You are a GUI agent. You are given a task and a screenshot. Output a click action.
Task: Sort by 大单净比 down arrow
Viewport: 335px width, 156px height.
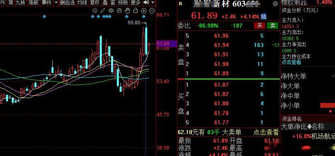(309, 127)
